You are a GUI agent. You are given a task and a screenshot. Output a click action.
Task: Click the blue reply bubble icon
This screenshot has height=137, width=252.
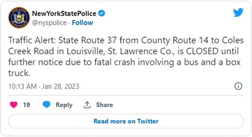(x=47, y=105)
